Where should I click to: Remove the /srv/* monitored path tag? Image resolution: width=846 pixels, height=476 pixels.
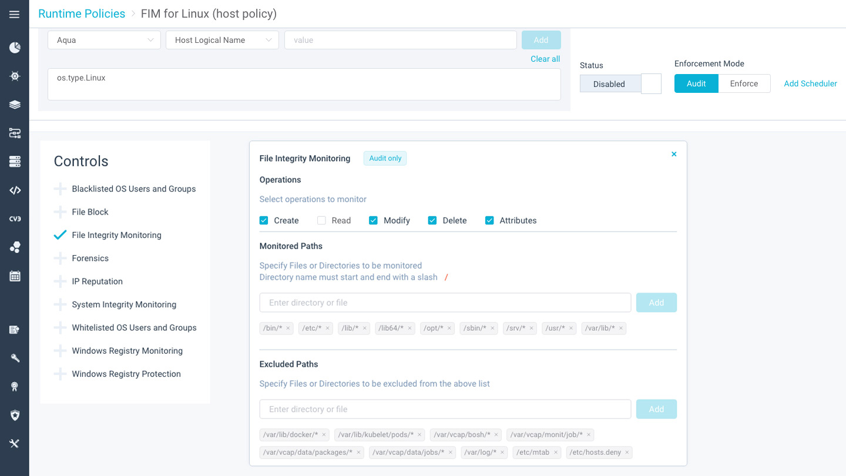pyautogui.click(x=532, y=328)
